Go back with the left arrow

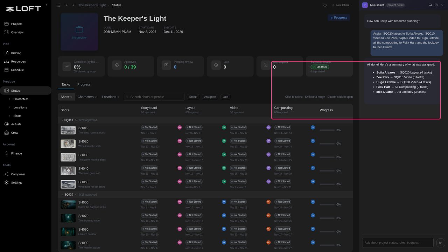click(67, 5)
